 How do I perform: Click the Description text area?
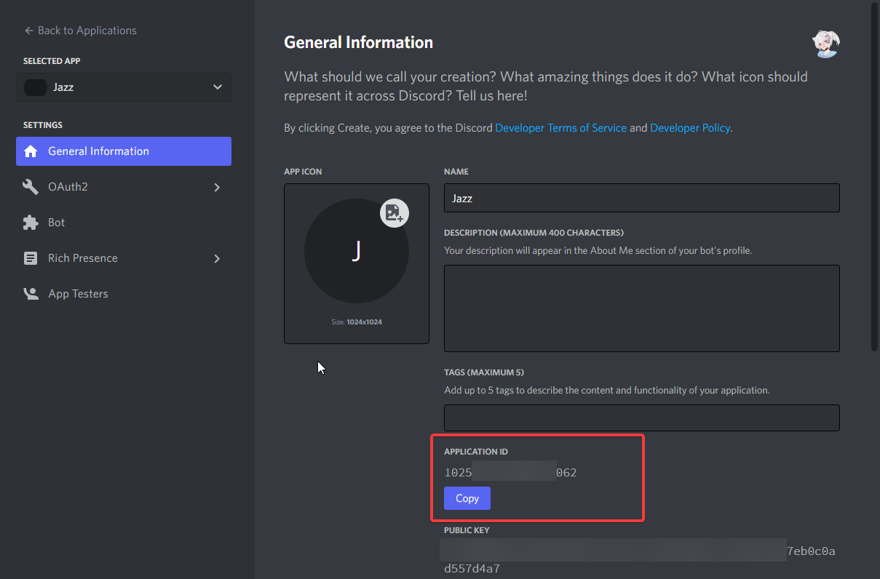[642, 308]
